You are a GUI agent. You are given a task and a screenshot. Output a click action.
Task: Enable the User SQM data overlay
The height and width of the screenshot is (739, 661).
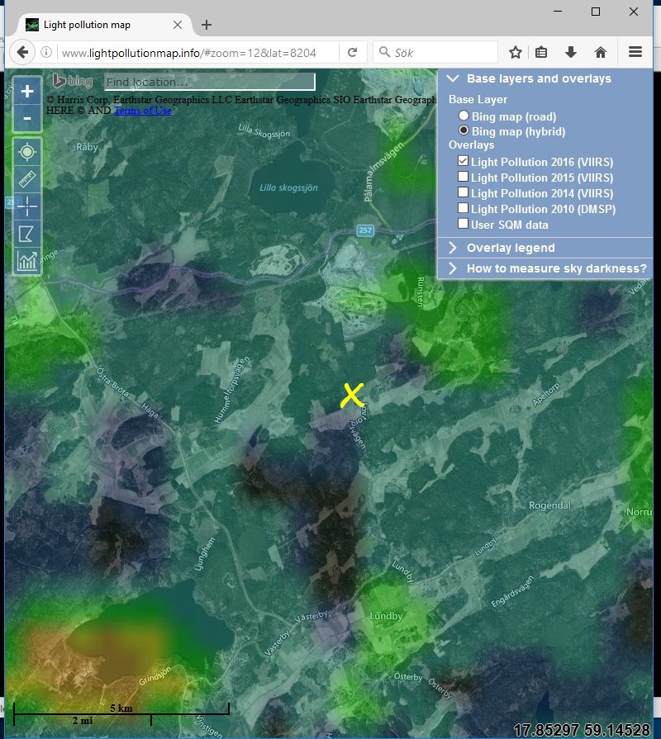(464, 225)
